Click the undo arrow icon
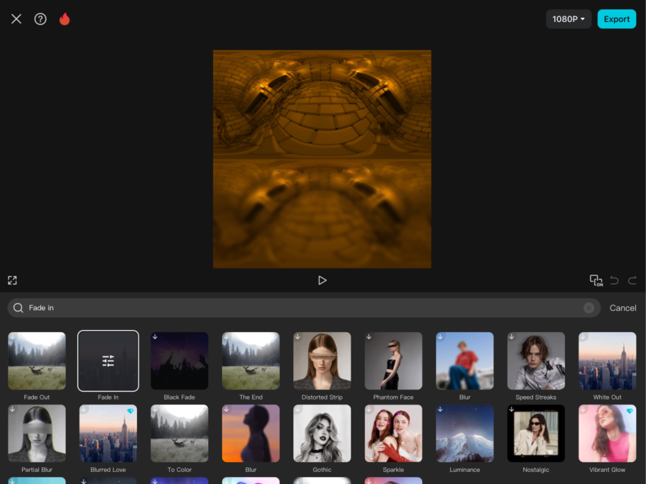 614,280
